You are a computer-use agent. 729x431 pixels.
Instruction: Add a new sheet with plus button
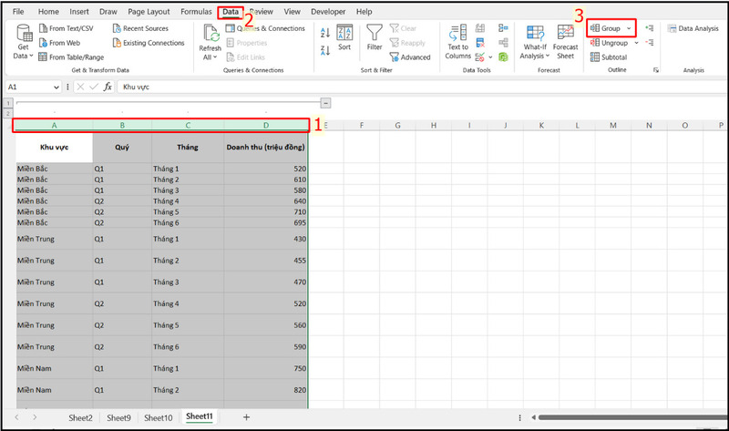246,417
